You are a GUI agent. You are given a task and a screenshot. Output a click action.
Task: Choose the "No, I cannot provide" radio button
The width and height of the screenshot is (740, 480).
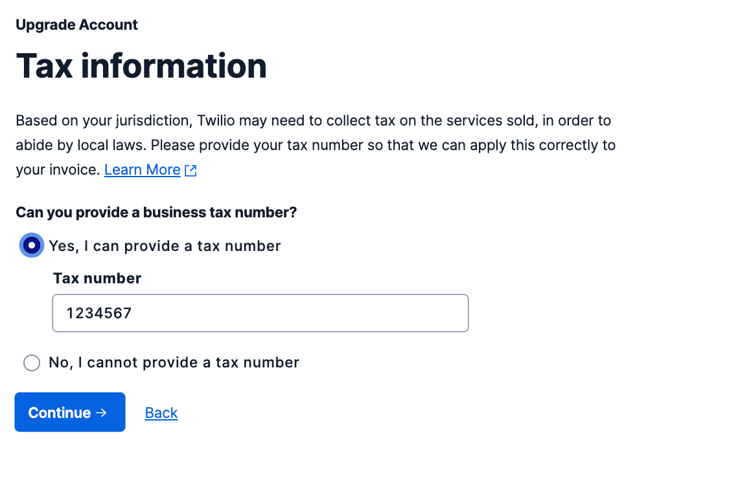(32, 363)
